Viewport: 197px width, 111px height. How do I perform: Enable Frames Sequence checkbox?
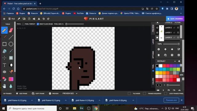[x=144, y=93]
